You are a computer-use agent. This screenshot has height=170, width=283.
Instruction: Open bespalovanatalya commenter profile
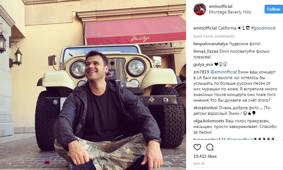211,44
